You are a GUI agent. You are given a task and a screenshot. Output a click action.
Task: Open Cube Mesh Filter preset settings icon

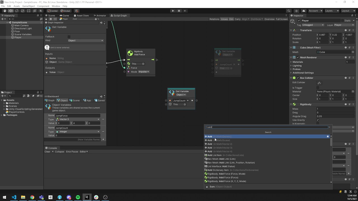coord(349,47)
